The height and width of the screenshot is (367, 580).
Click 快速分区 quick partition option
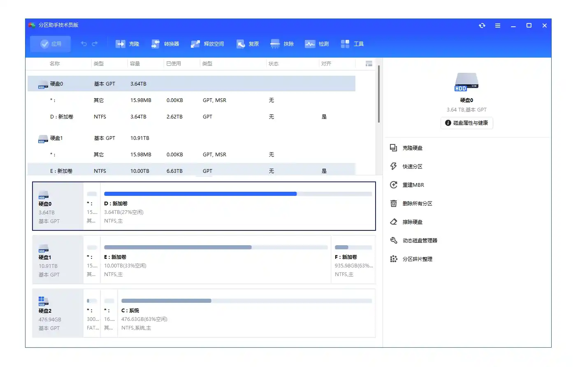(x=406, y=167)
